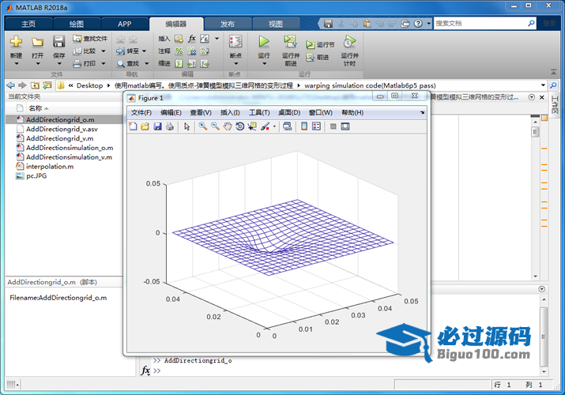
Task: Open the 断点 dropdown arrow
Action: pyautogui.click(x=236, y=64)
